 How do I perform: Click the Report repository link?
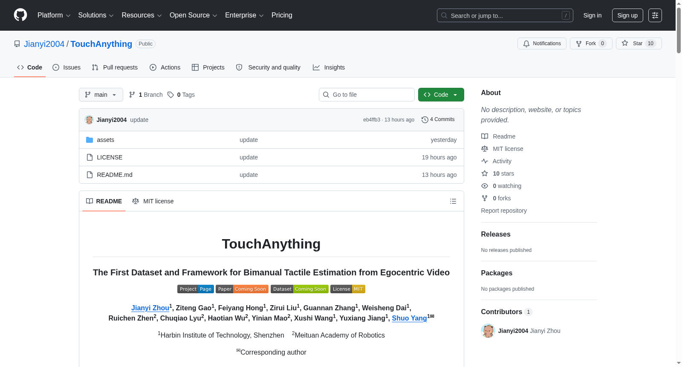pyautogui.click(x=504, y=211)
